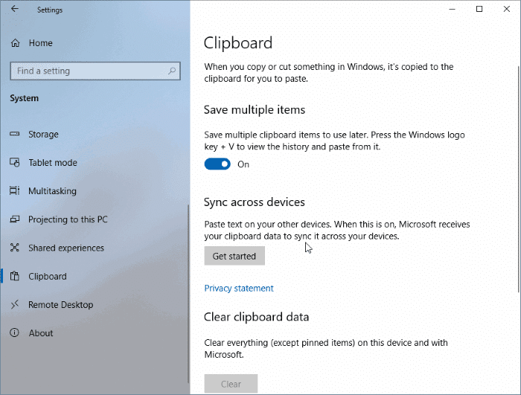Turn off Save multiple items toggle
This screenshot has width=521, height=395.
pos(217,164)
